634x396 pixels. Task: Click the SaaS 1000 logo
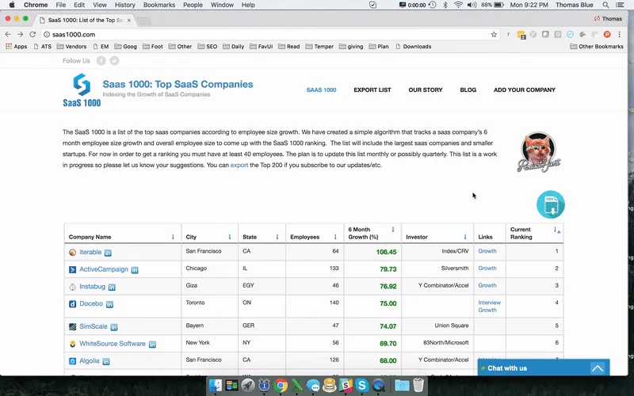tap(82, 89)
